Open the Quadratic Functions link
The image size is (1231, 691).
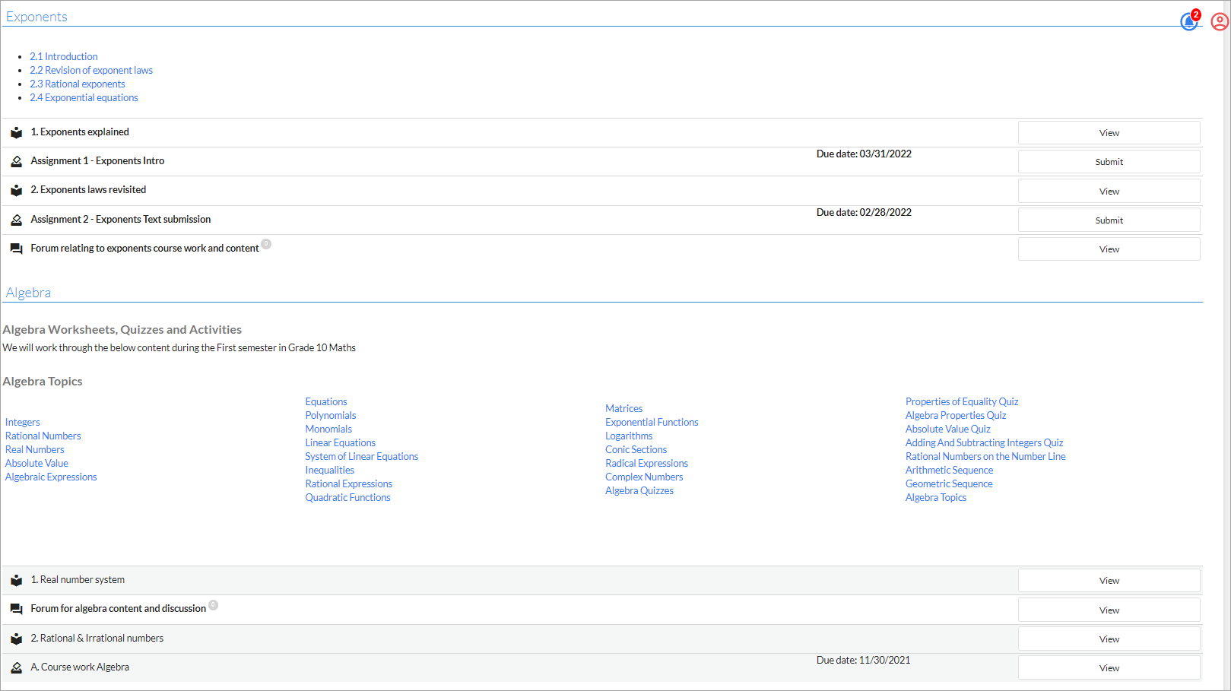coord(348,498)
